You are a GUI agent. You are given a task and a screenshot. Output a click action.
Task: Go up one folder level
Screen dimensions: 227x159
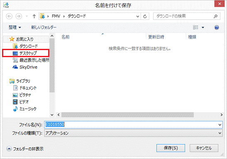(34, 16)
